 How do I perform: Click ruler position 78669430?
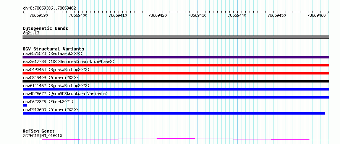(x=198, y=15)
